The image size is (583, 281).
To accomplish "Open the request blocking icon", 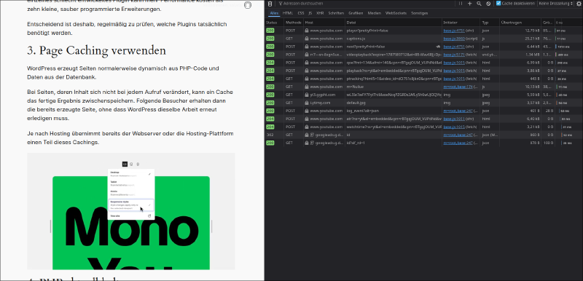I will coord(488,4).
